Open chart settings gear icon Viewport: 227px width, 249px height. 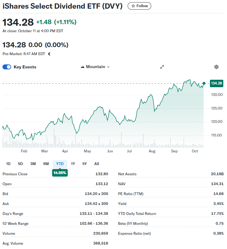click(216, 67)
